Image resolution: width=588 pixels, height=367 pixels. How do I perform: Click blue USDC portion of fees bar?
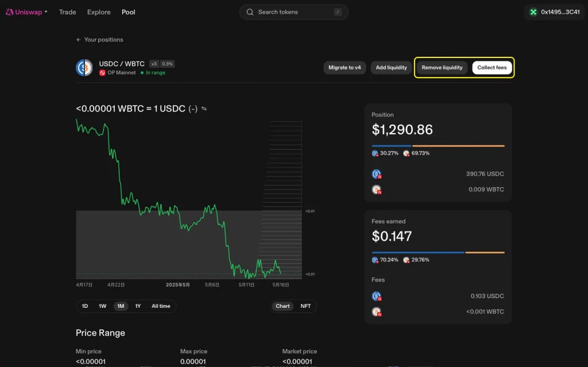click(418, 252)
